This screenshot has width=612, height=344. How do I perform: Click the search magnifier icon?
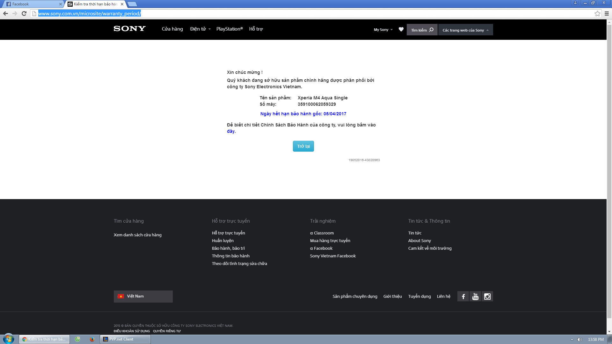click(431, 30)
